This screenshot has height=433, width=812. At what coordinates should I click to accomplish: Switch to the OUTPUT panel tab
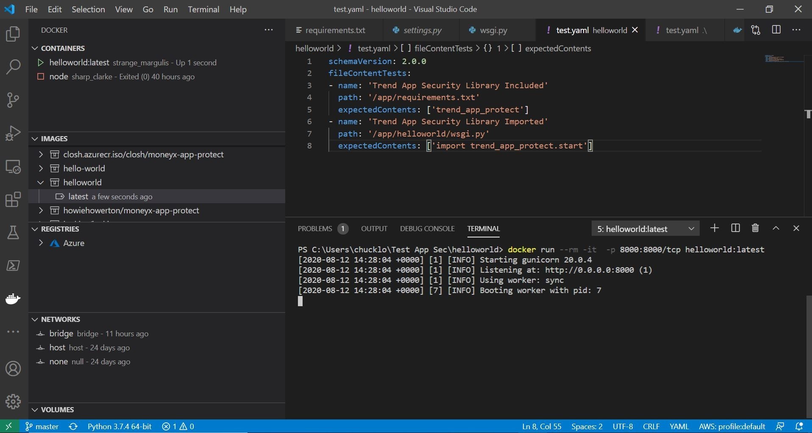click(x=374, y=229)
